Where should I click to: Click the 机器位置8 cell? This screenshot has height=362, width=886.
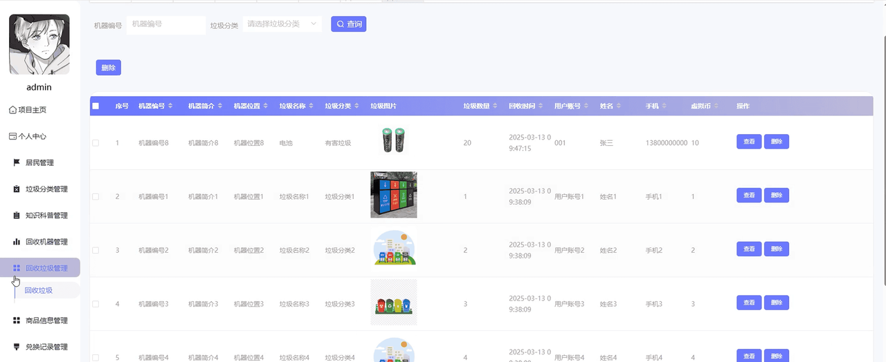click(x=249, y=143)
